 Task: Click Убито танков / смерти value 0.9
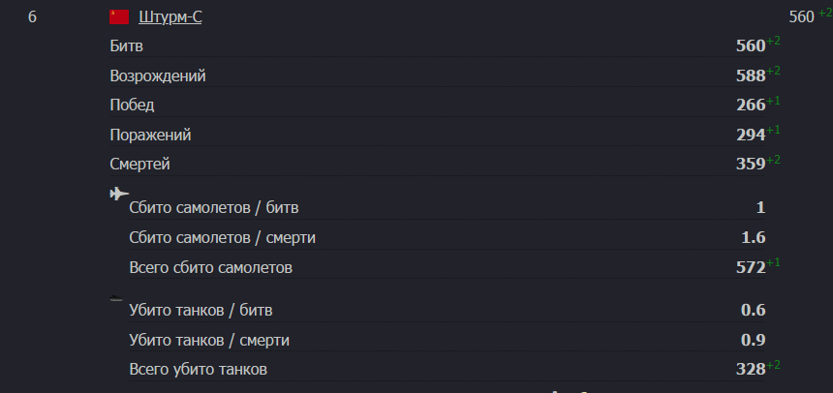pos(754,340)
